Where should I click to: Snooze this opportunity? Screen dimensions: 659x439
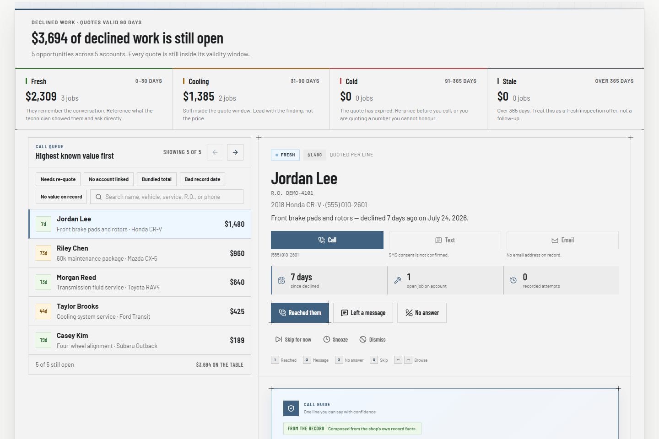335,339
